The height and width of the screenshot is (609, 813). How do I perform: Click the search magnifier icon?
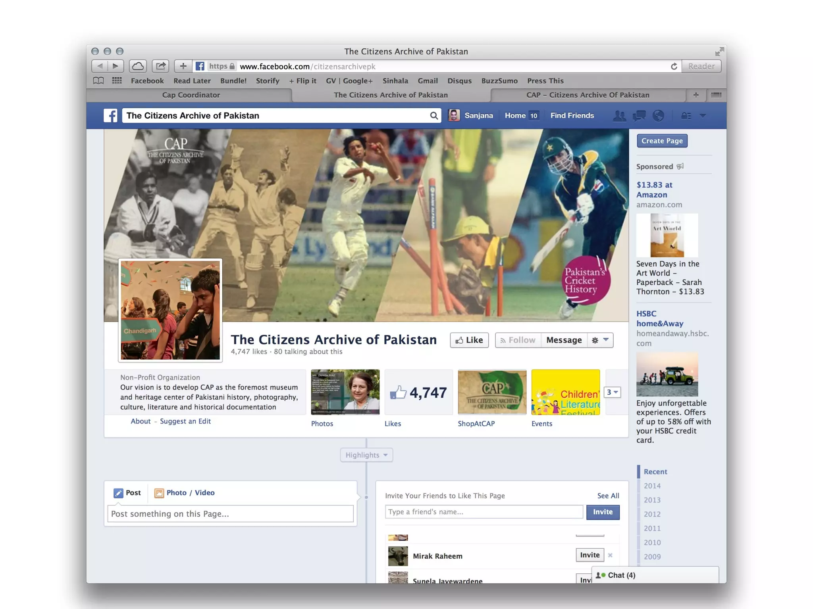434,116
